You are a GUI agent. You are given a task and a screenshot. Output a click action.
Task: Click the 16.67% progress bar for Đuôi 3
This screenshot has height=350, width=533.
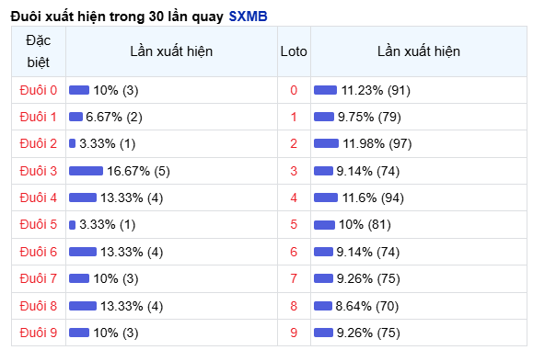(x=86, y=171)
